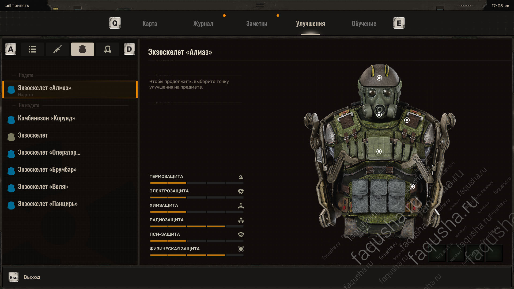This screenshot has height=289, width=514.
Task: Click the blue armor icon beside Корунд
Action: tap(11, 120)
